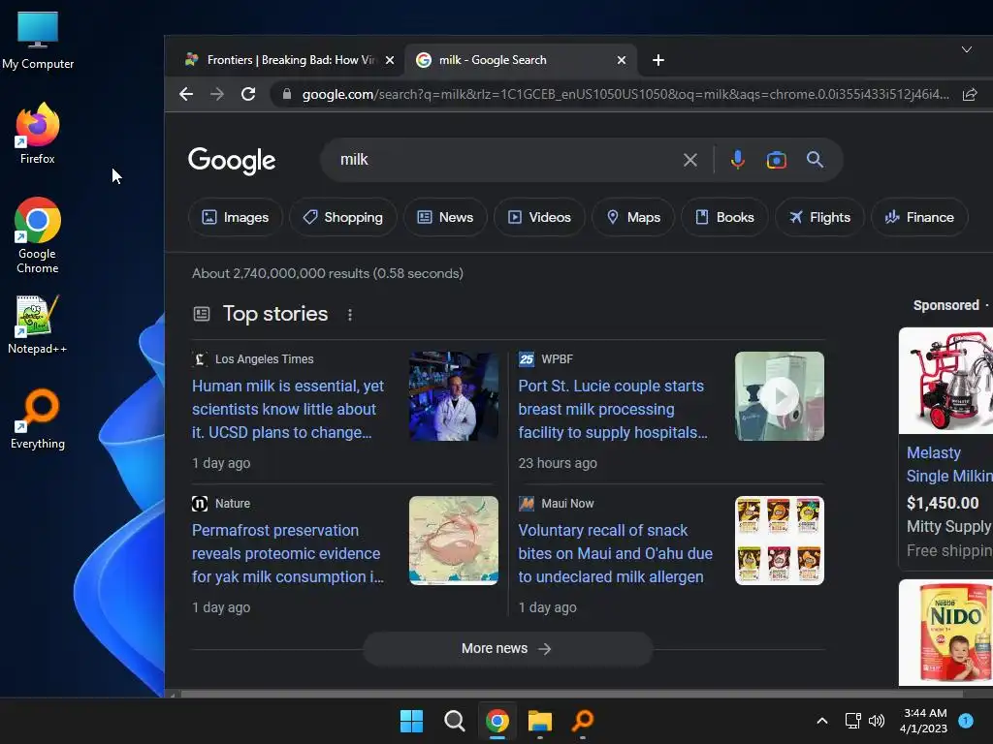Filter results by Images
Image resolution: width=993 pixels, height=744 pixels.
(x=235, y=218)
